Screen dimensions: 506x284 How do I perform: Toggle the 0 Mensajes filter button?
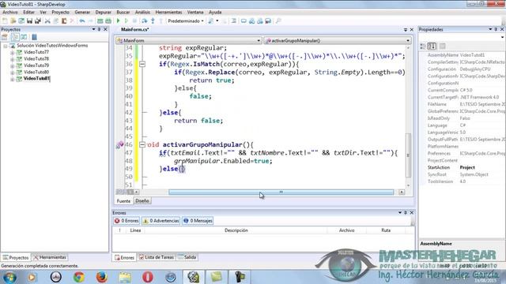click(198, 221)
